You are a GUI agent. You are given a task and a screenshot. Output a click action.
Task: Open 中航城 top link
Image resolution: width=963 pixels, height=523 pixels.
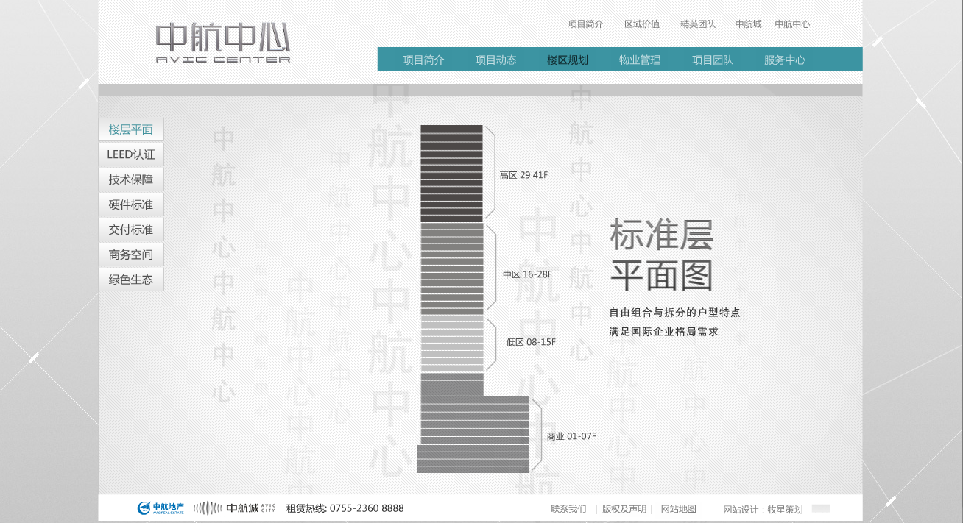click(748, 24)
